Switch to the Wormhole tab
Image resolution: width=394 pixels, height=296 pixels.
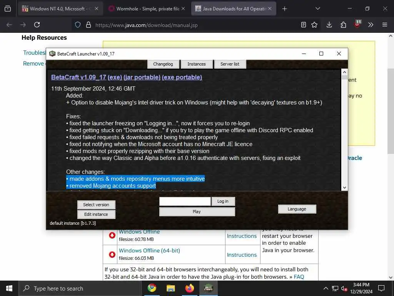click(x=147, y=9)
